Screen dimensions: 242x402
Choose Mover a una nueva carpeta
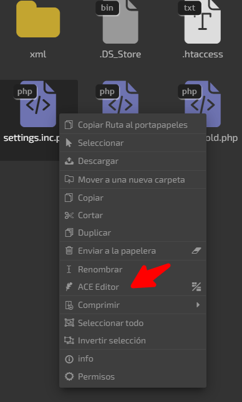coord(133,179)
